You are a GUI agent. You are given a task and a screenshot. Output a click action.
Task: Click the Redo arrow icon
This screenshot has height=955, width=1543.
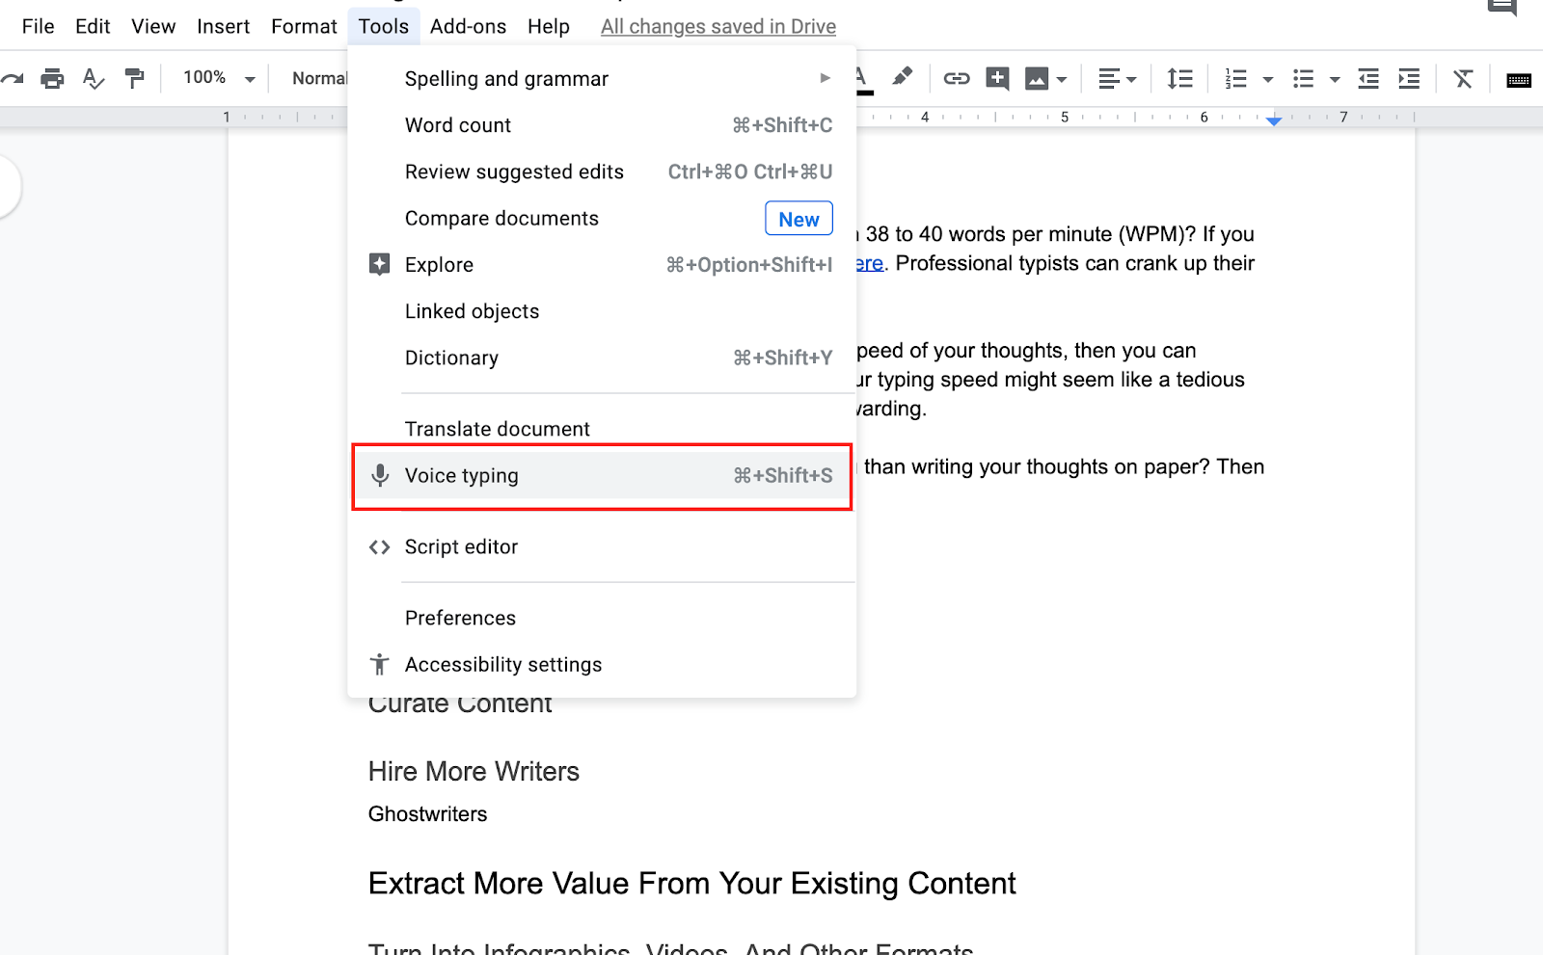click(x=12, y=78)
